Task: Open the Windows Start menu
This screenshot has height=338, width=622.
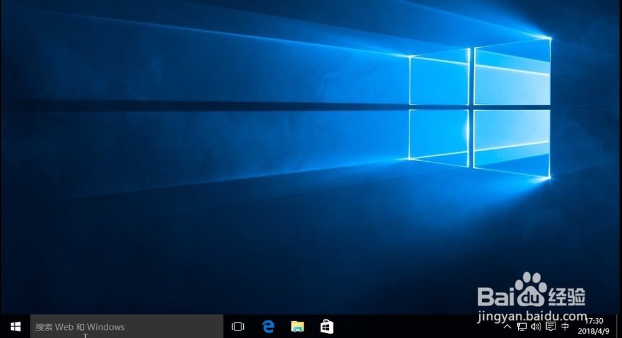Action: [x=16, y=326]
